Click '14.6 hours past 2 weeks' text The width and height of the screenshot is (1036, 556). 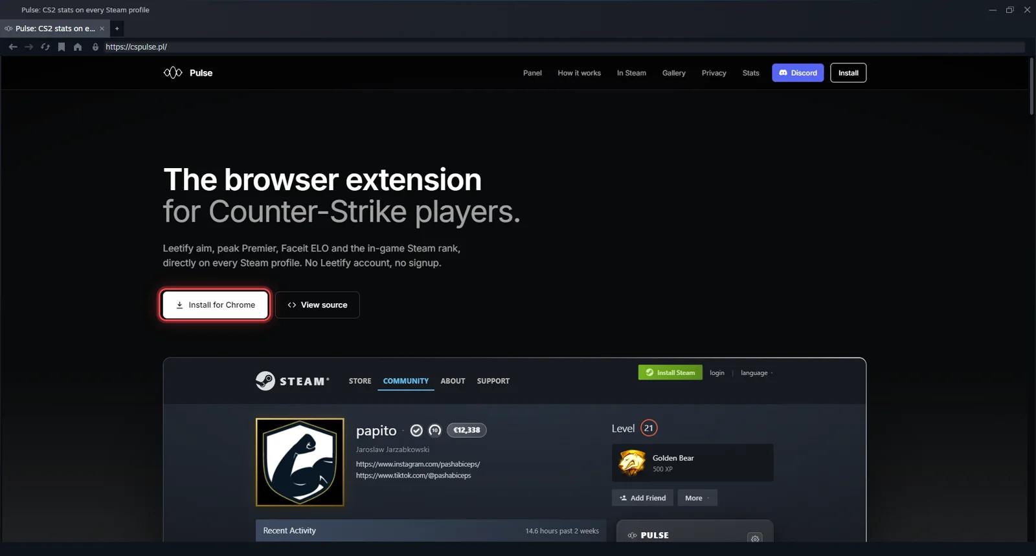point(562,531)
